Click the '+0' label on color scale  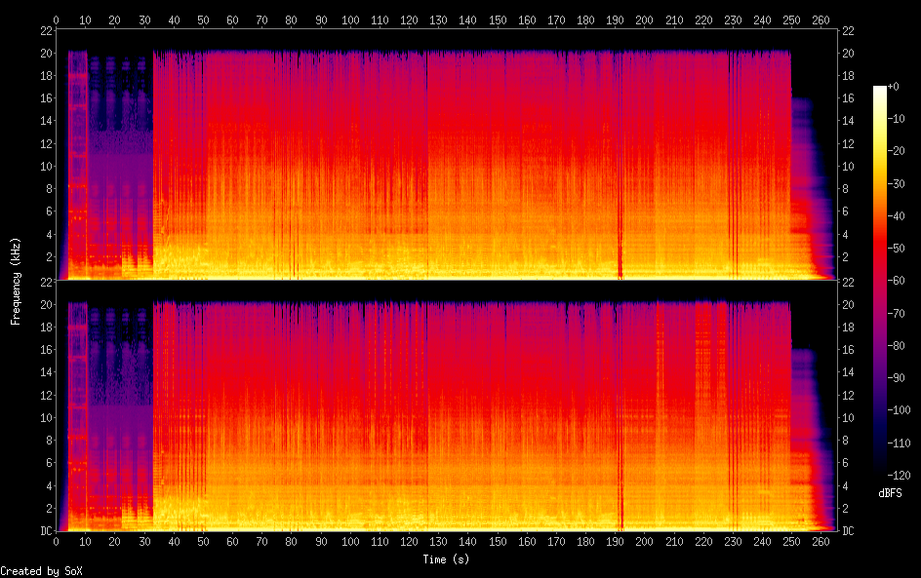[x=893, y=86]
